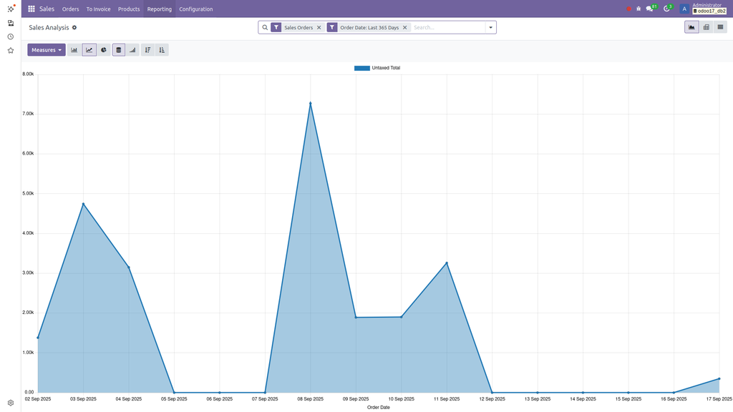Switch to list view
The height and width of the screenshot is (412, 733).
click(x=720, y=27)
